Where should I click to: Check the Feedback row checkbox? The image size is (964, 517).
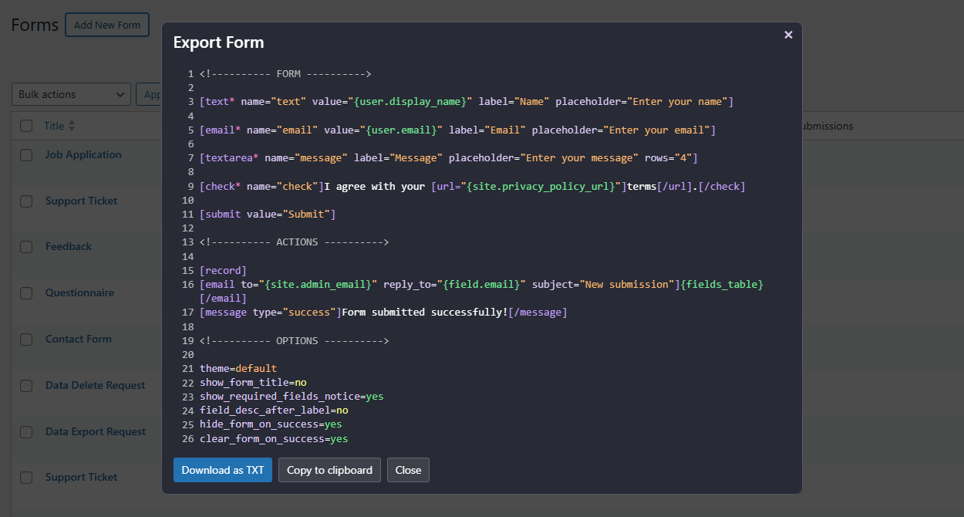pos(25,246)
